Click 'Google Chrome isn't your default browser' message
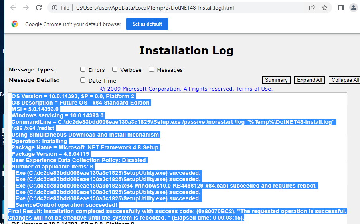 click(x=73, y=24)
